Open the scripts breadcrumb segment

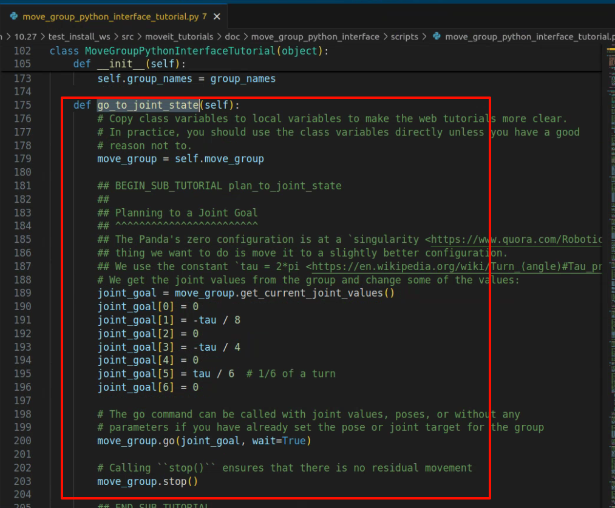[x=404, y=37]
